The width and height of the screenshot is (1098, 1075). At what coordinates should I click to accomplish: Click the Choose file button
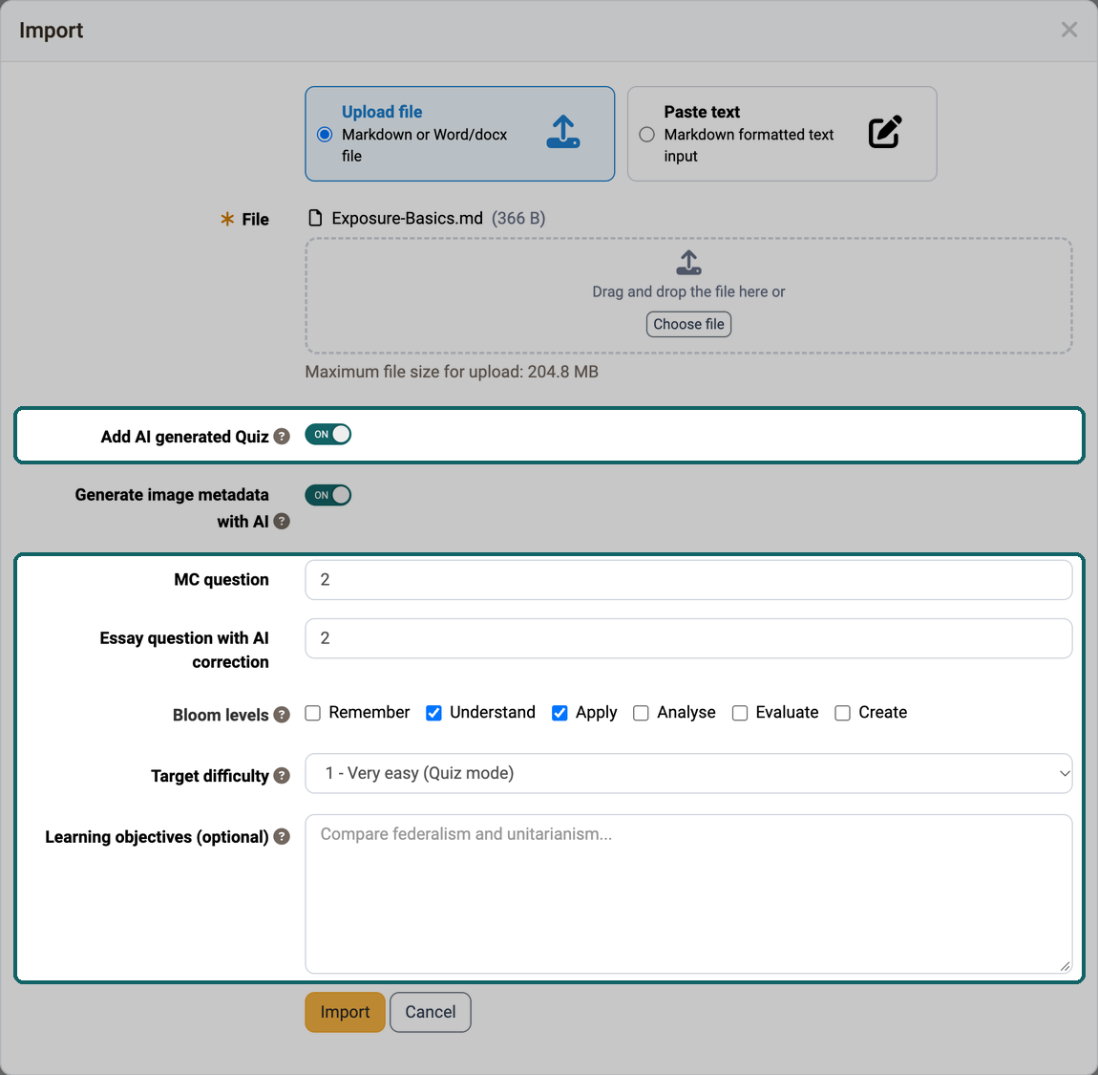(x=688, y=325)
